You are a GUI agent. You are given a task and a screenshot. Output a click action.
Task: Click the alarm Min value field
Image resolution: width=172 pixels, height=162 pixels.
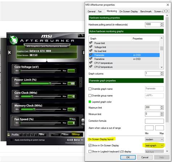149,128
